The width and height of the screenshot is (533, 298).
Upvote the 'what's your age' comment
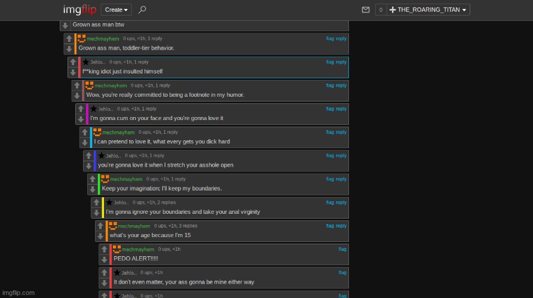[100, 226]
